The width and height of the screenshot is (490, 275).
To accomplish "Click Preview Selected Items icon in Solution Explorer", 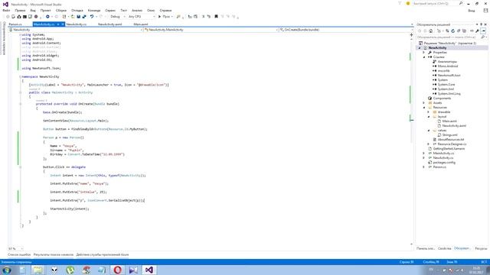I will pyautogui.click(x=483, y=31).
